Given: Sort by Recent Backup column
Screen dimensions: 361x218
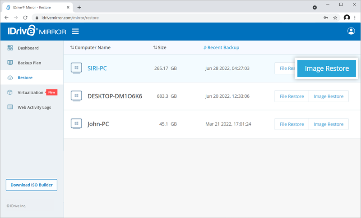Looking at the screenshot, I should (221, 48).
